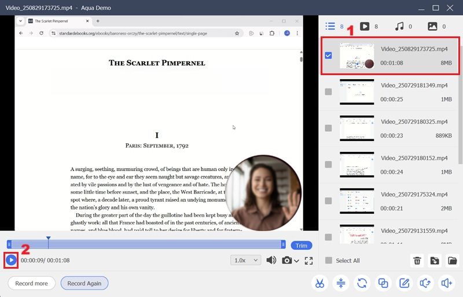Viewport: 463px width, 297px height.
Task: Open the playback speed 1.0x dropdown
Action: 245,260
